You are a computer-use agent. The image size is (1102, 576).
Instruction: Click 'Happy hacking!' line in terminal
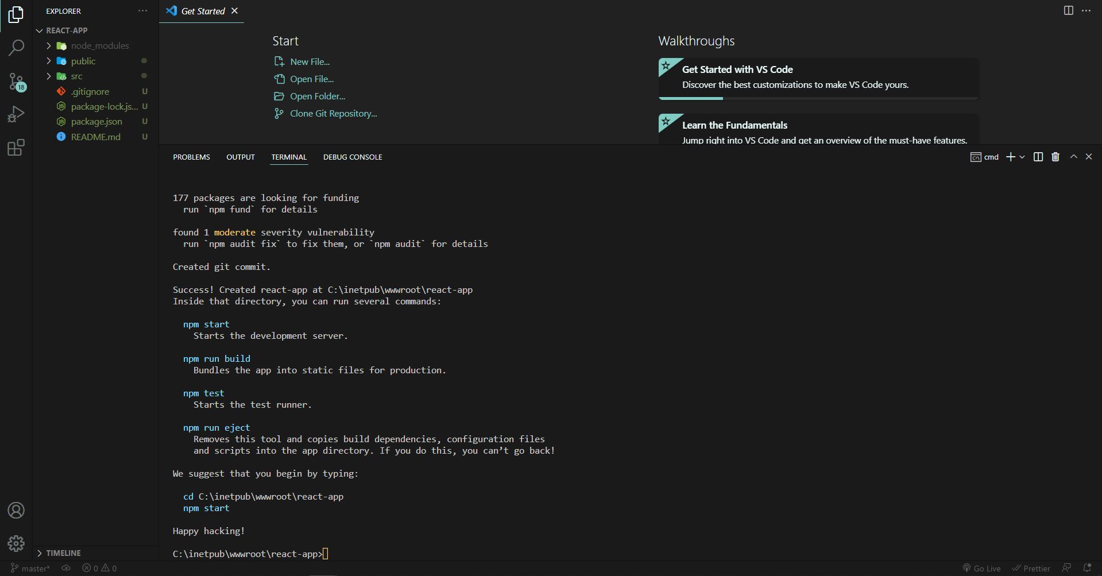pyautogui.click(x=208, y=531)
